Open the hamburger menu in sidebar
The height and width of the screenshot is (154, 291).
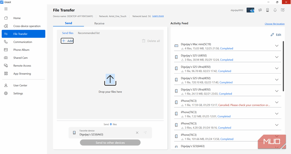pos(6,9)
